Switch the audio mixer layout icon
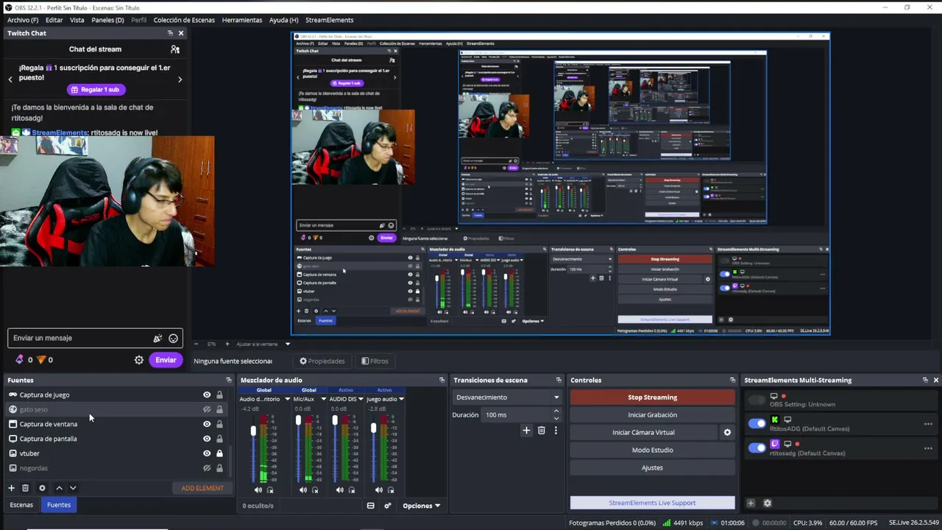 (x=370, y=506)
